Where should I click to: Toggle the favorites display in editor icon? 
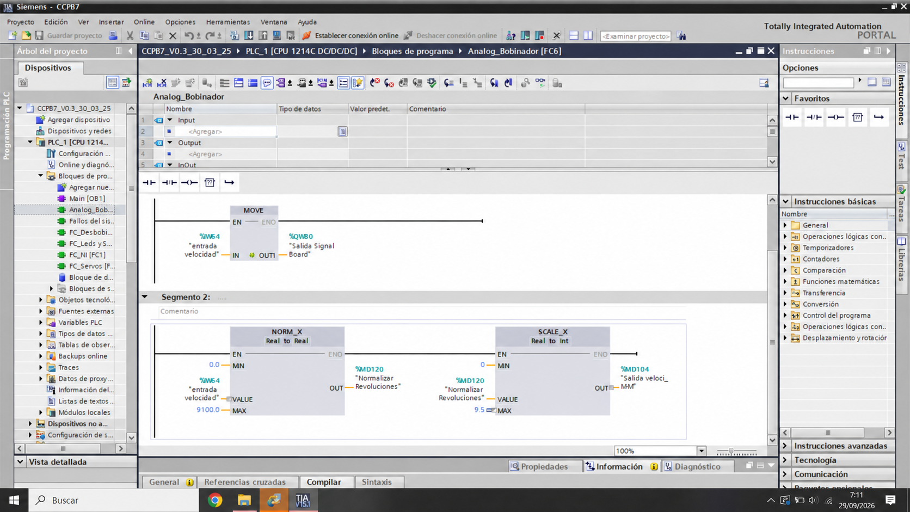(357, 83)
